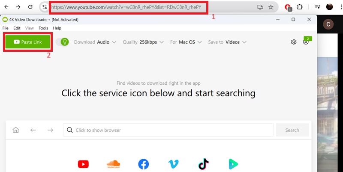Click the 'Click to show browser' search field
343x172 pixels.
pyautogui.click(x=168, y=130)
